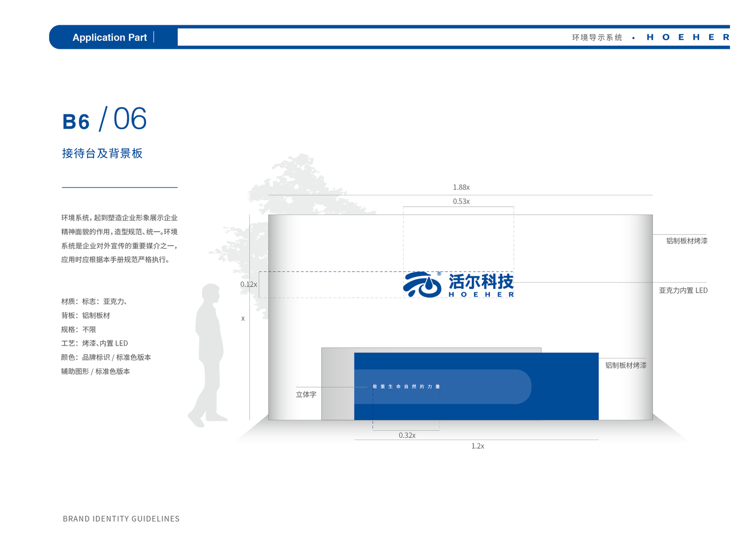Select the 'B6 / 06' page number heading
The height and width of the screenshot is (554, 752).
coord(105,119)
